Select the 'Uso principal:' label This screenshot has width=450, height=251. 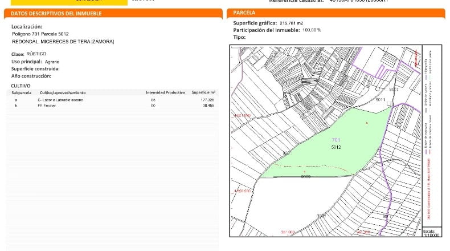coord(27,62)
